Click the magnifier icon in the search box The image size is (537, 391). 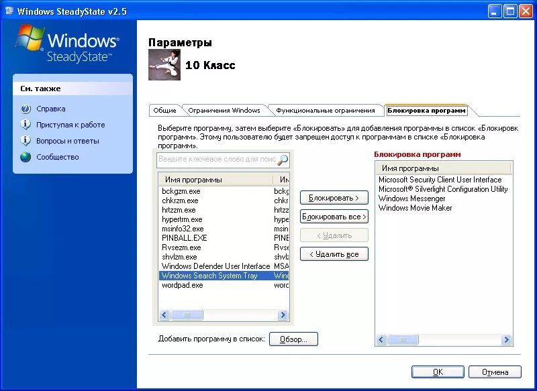coord(282,160)
